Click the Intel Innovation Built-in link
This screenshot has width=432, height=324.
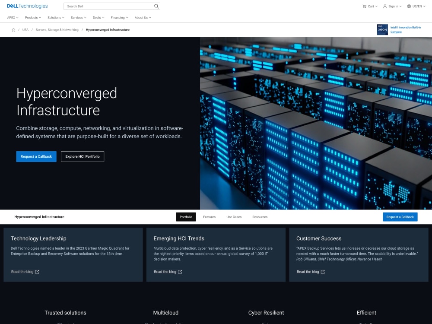point(406,27)
